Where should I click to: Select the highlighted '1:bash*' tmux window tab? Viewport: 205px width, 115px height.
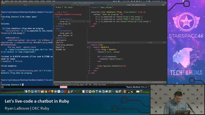(x=63, y=87)
